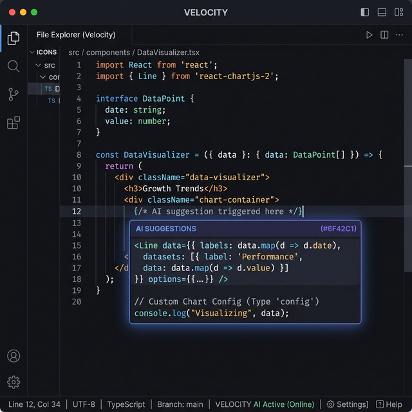This screenshot has height=412, width=412.
Task: Run the file with the play icon
Action: pyautogui.click(x=369, y=35)
